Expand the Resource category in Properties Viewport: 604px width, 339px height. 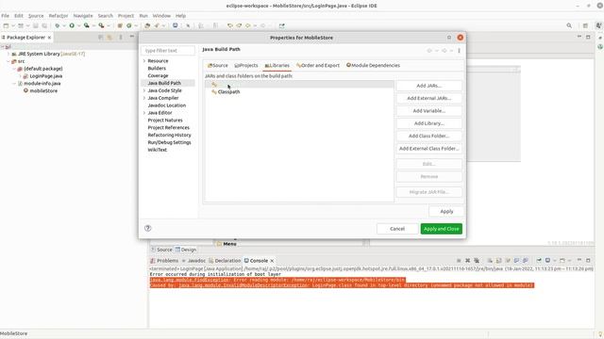pyautogui.click(x=144, y=60)
